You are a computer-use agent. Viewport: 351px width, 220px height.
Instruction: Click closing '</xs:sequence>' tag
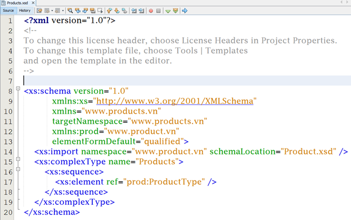click(x=76, y=192)
